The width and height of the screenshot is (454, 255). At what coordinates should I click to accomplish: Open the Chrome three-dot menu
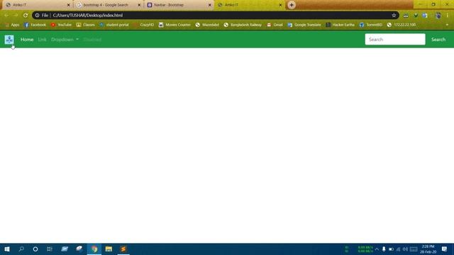tap(448, 16)
